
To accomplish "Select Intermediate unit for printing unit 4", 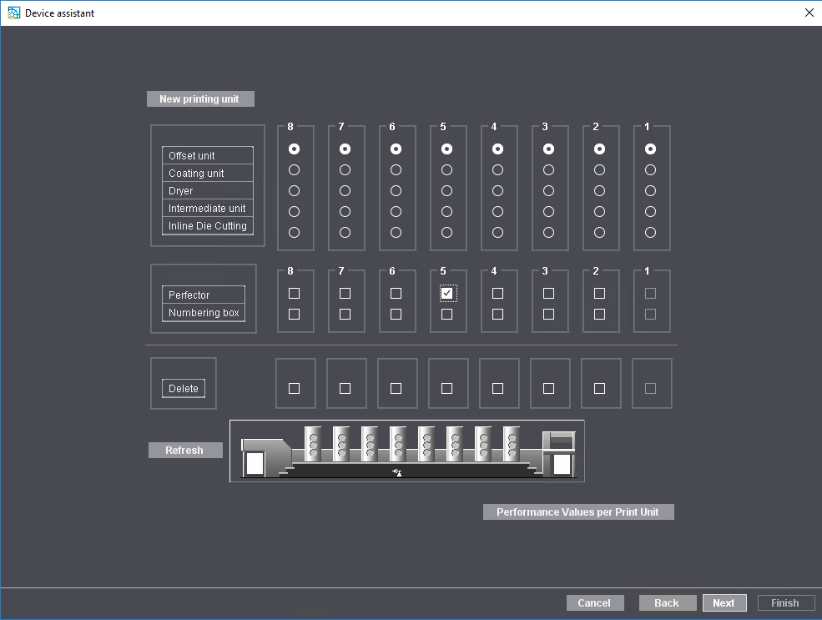I will pyautogui.click(x=499, y=211).
